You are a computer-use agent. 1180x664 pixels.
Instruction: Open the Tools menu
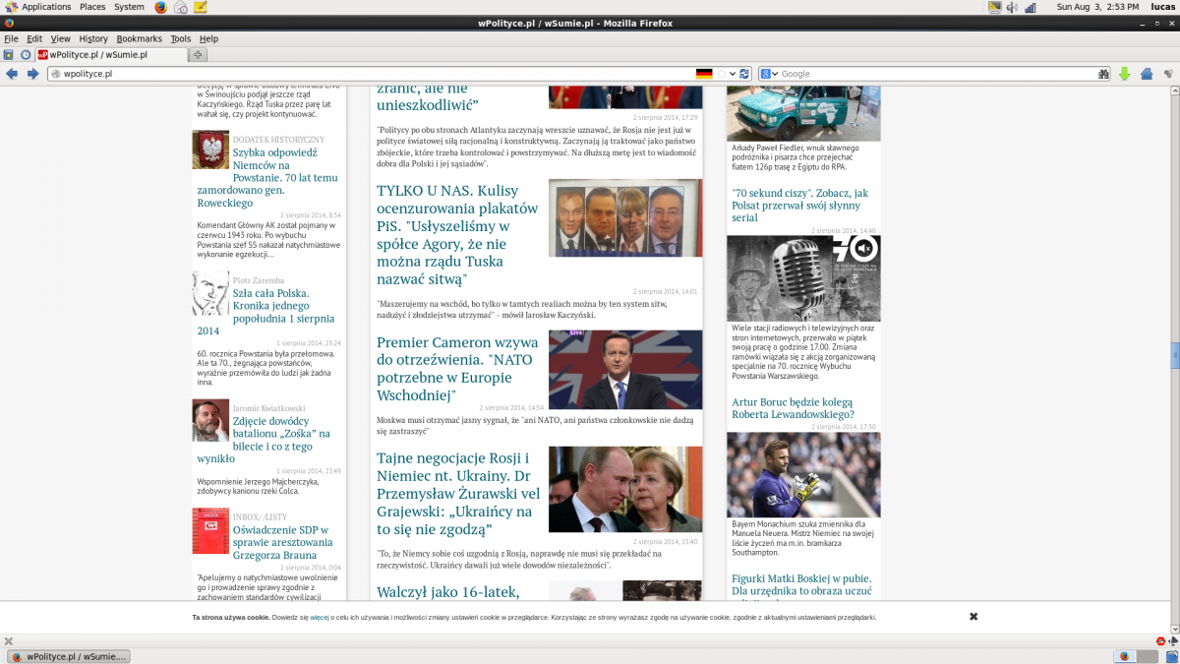(180, 38)
